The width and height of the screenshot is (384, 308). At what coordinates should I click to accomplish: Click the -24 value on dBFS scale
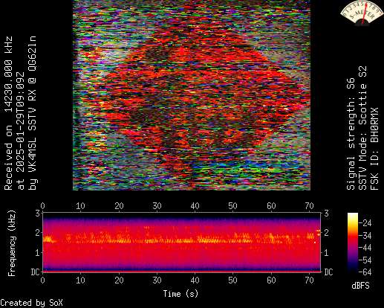pos(365,223)
